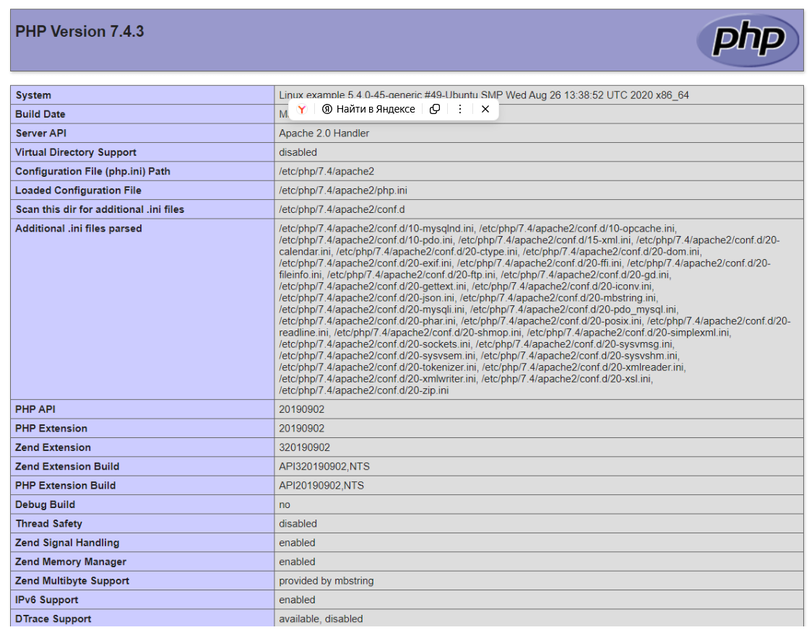Image resolution: width=809 pixels, height=630 pixels.
Task: Click 'Loaded Configuration File' label
Action: [x=79, y=191]
